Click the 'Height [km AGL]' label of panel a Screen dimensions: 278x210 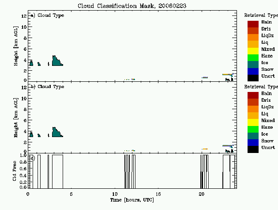click(16, 46)
